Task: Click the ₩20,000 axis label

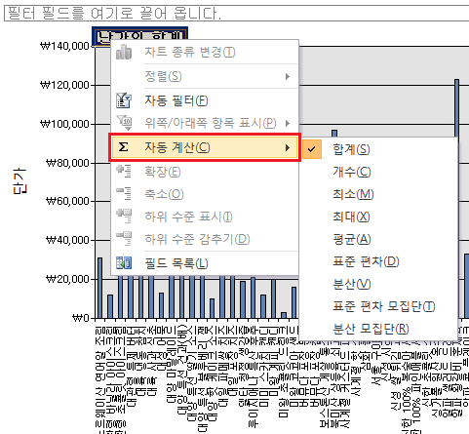Action: [67, 279]
